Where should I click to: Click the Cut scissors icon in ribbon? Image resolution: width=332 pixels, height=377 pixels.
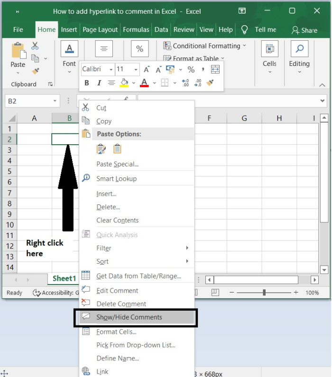[35, 46]
